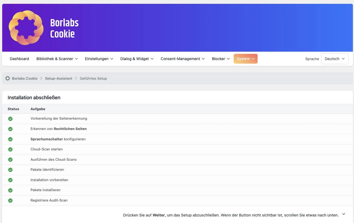This screenshot has height=223, width=354.
Task: Click green check beside Registriere Audit-Scan
Action: 10,200
